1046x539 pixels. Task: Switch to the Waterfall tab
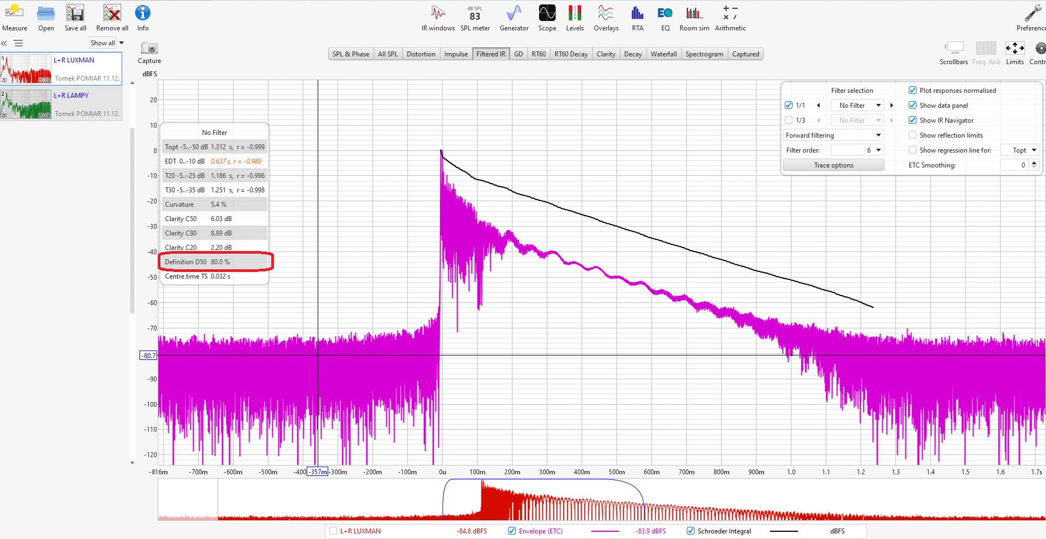(x=663, y=54)
